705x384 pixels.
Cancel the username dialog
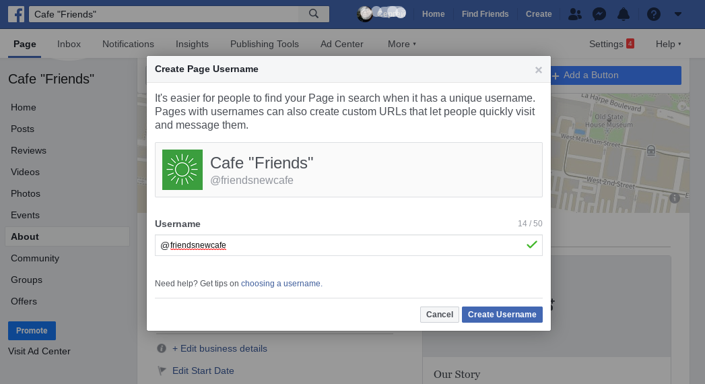(440, 315)
